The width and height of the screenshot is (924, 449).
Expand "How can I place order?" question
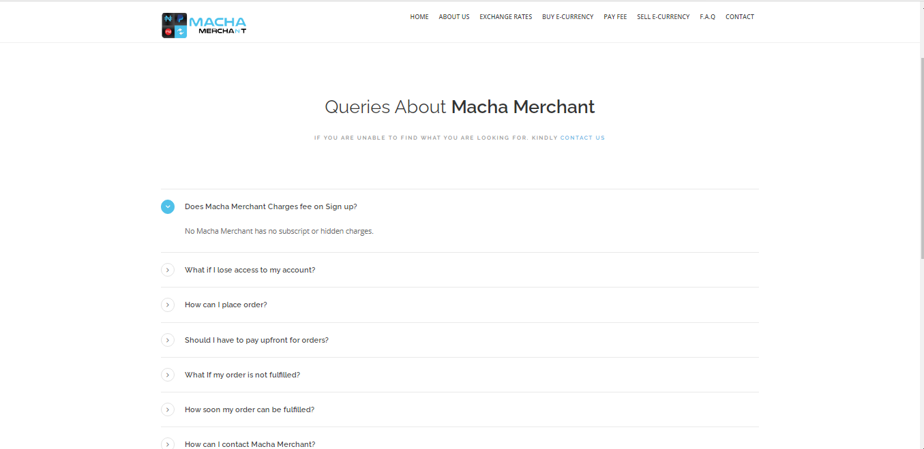pos(226,305)
